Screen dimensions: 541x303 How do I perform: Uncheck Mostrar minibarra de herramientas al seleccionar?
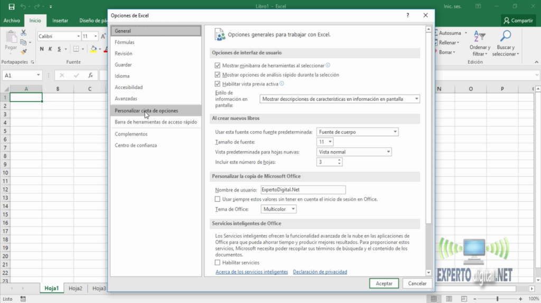click(x=217, y=66)
